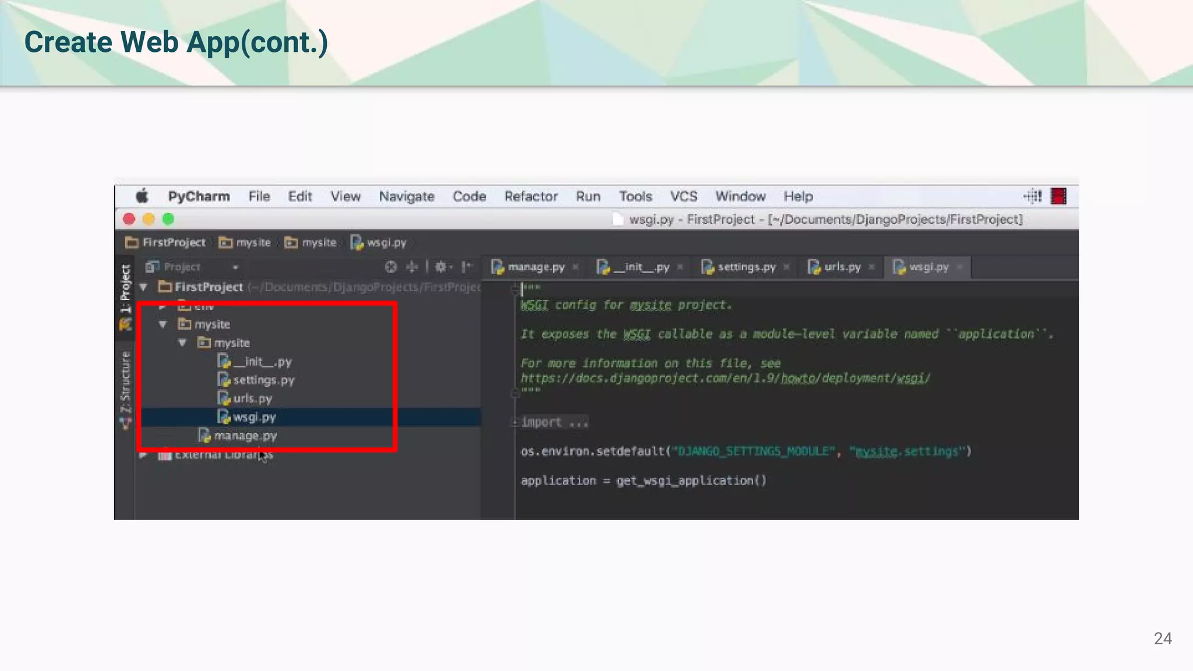Expand External Libraries node
1193x671 pixels.
coord(143,455)
